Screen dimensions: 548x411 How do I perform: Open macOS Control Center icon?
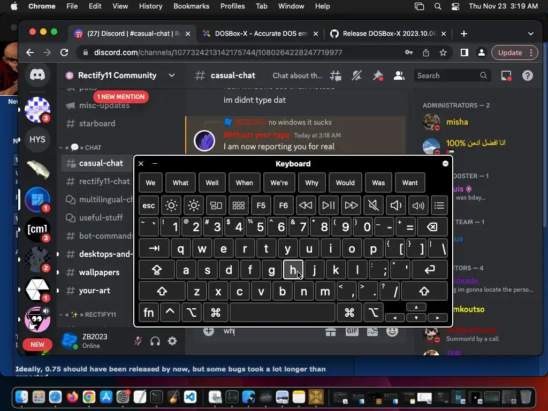tap(455, 6)
